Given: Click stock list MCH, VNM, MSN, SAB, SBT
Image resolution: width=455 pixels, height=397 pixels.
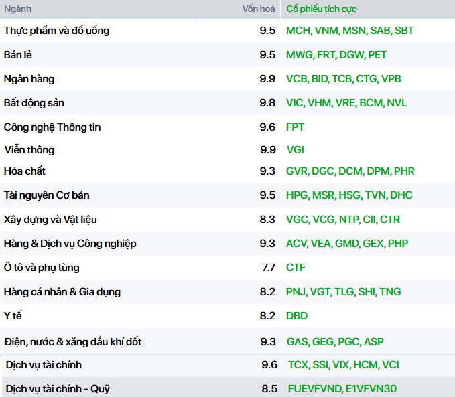Looking at the screenshot, I should click(x=350, y=31).
